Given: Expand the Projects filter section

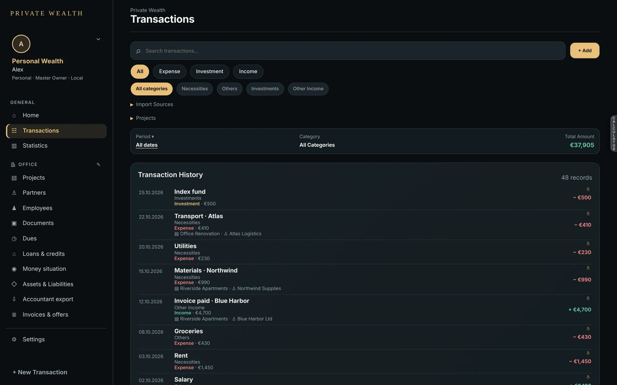Looking at the screenshot, I should pyautogui.click(x=143, y=118).
